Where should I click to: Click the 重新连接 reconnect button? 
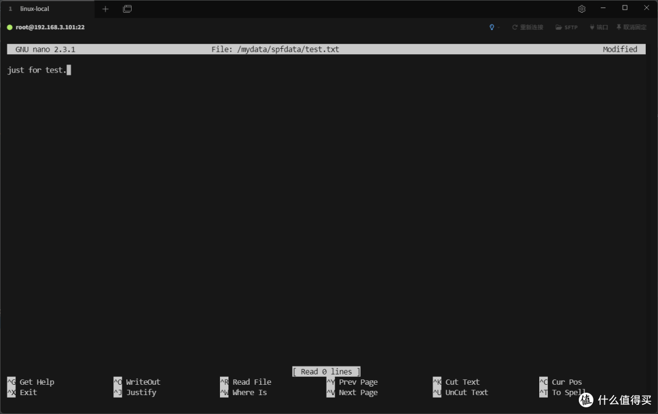point(528,27)
